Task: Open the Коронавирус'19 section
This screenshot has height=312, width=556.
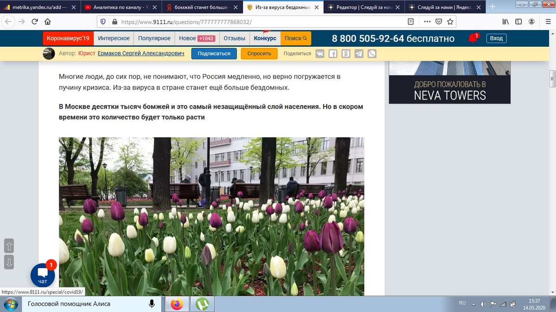Action: click(x=68, y=38)
